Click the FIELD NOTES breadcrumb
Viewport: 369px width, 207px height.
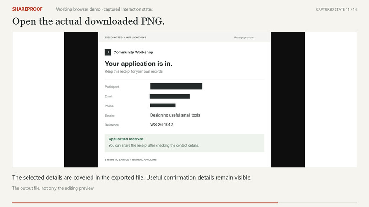[x=114, y=37]
